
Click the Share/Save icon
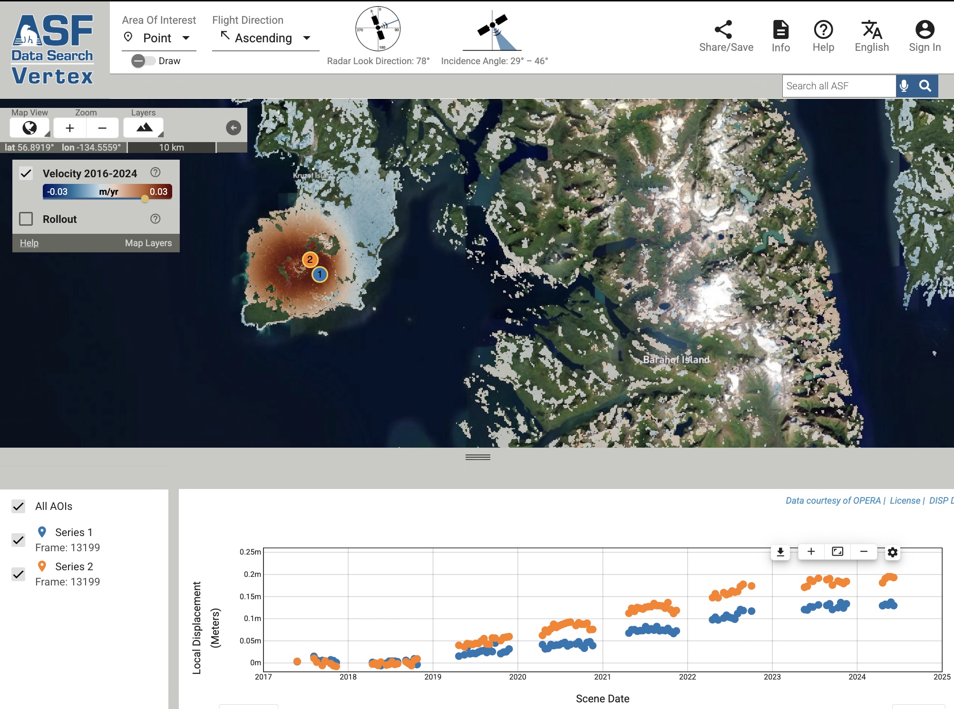[723, 29]
